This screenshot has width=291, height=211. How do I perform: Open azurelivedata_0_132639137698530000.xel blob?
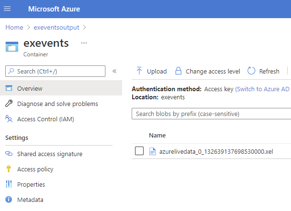(x=216, y=151)
